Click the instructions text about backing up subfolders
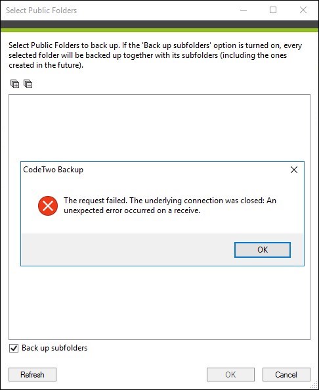The height and width of the screenshot is (390, 319). point(156,55)
